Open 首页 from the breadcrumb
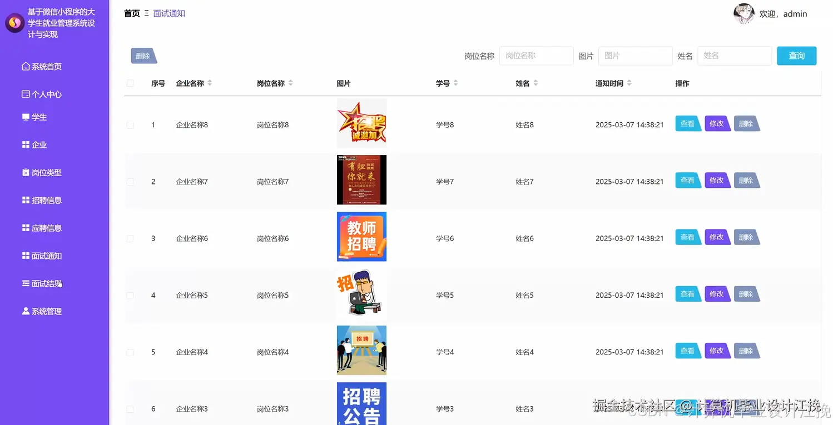 point(131,13)
